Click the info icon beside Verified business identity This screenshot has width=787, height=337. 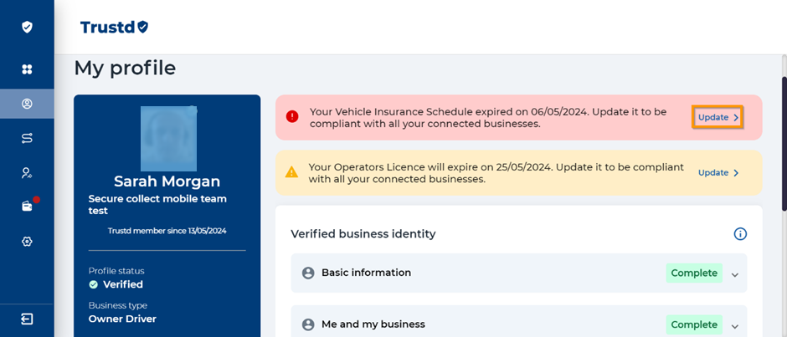pos(739,234)
